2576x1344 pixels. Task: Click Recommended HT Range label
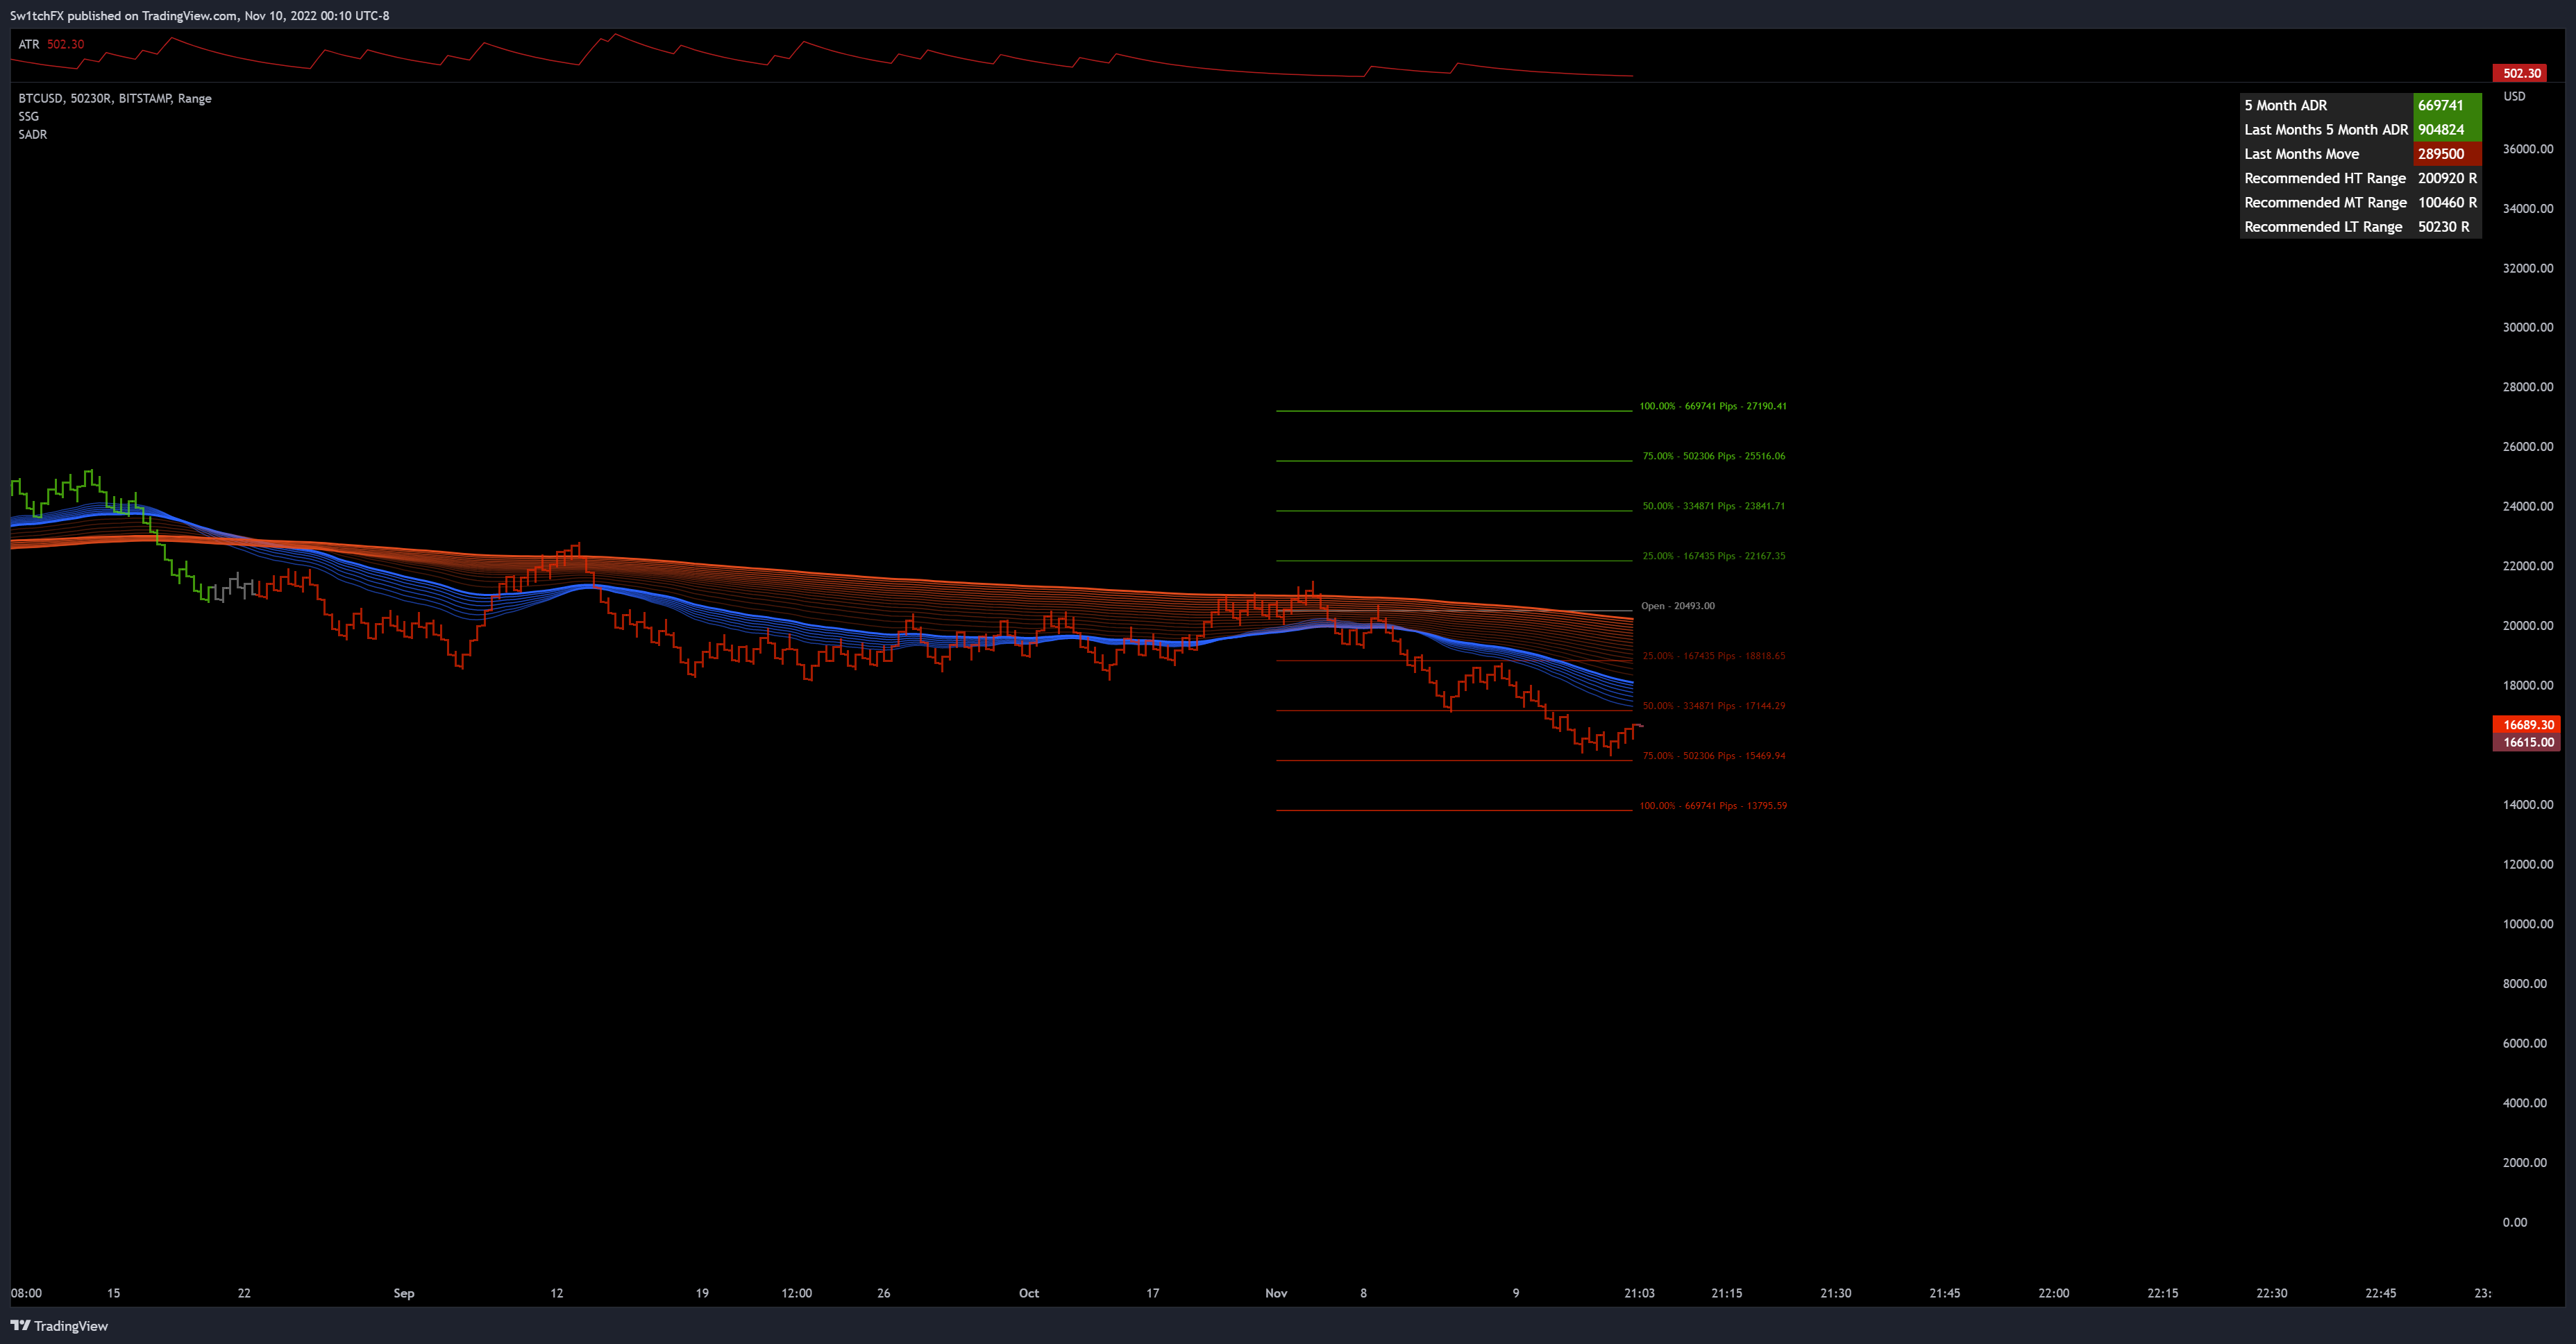[x=2326, y=178]
